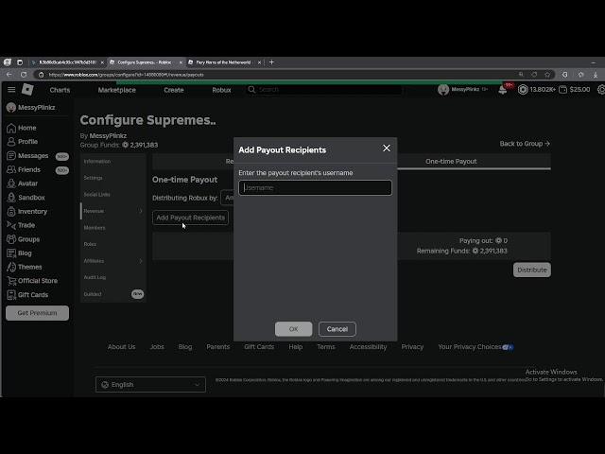Click the Add Payout Recipients button
Image resolution: width=605 pixels, height=454 pixels.
click(190, 218)
